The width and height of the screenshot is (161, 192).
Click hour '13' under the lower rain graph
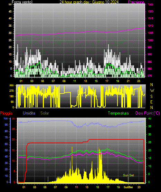pos(87,187)
